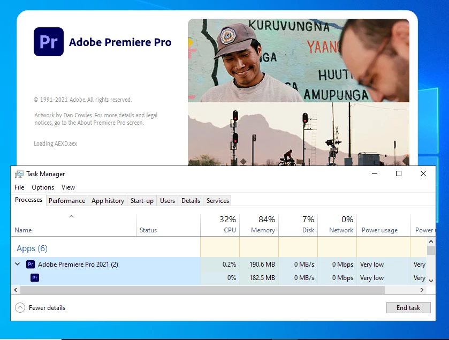The width and height of the screenshot is (449, 340).
Task: Switch to the Processes tab
Action: coord(29,200)
